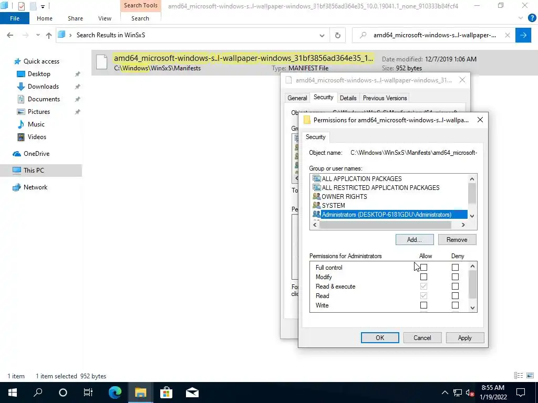This screenshot has width=538, height=403.
Task: Check Deny for Modify permission
Action: 455,277
